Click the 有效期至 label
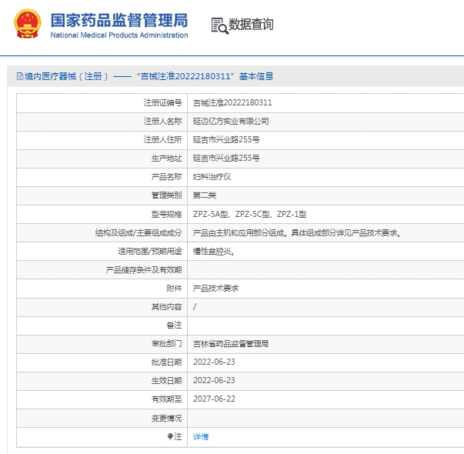 167,399
